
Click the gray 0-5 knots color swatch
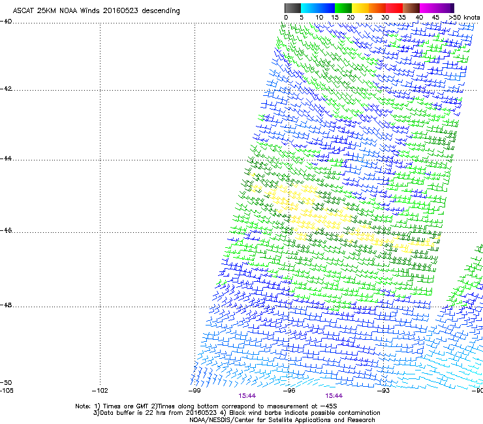292,8
